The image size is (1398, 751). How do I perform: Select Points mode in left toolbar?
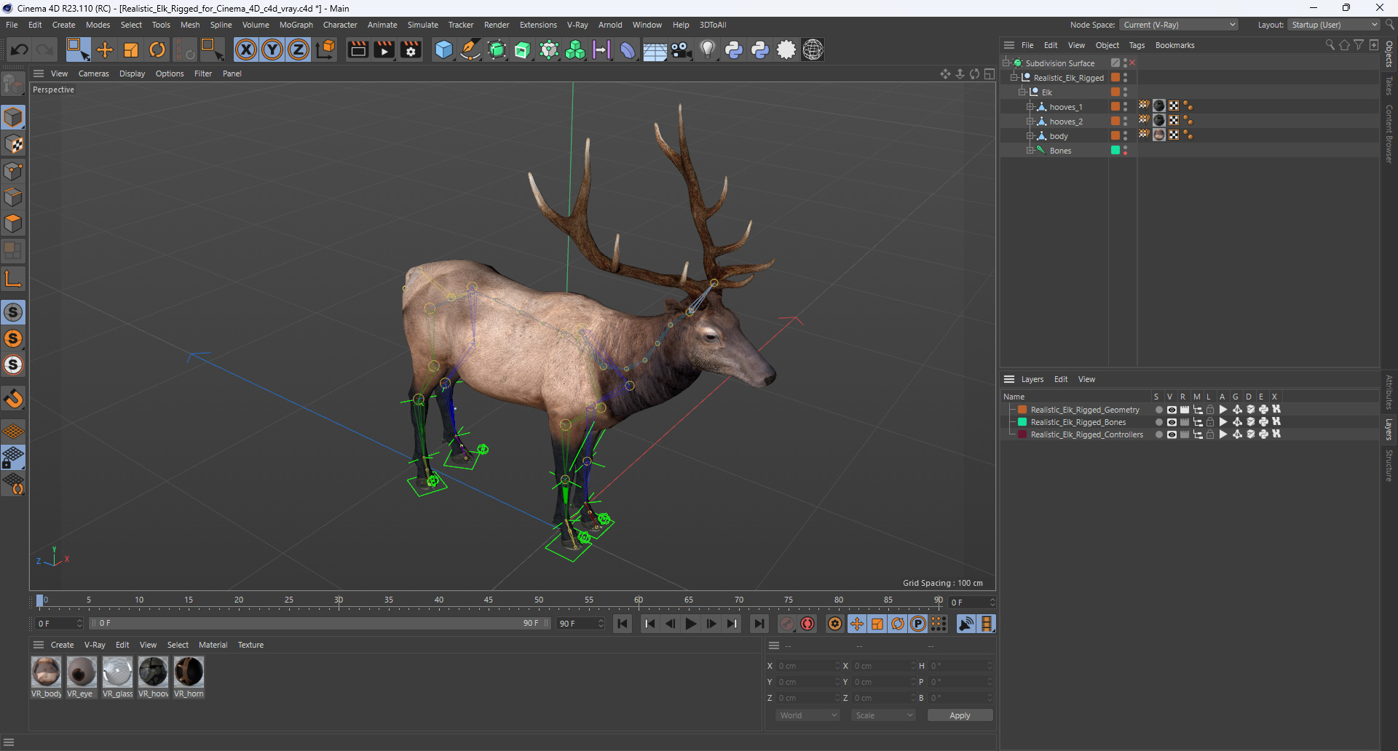click(13, 171)
